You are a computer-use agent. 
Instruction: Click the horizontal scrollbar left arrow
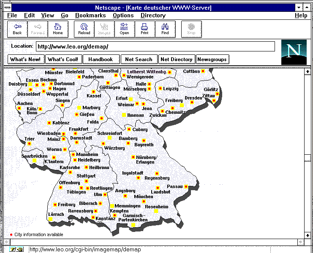(x=7, y=242)
